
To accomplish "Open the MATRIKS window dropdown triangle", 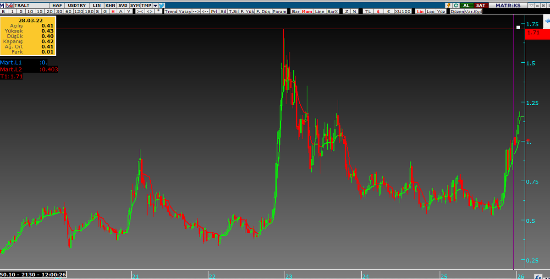I will [x=531, y=5].
